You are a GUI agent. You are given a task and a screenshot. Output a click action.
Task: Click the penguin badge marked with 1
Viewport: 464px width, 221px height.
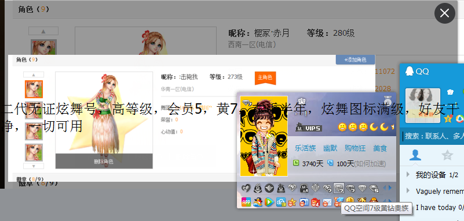coord(304,188)
